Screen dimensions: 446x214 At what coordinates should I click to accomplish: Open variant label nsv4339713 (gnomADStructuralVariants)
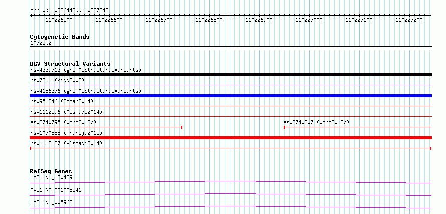pyautogui.click(x=86, y=70)
